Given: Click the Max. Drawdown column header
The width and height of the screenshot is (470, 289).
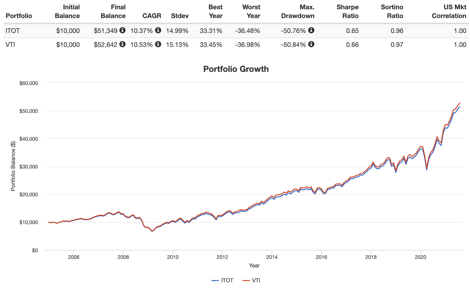Looking at the screenshot, I should pos(298,12).
